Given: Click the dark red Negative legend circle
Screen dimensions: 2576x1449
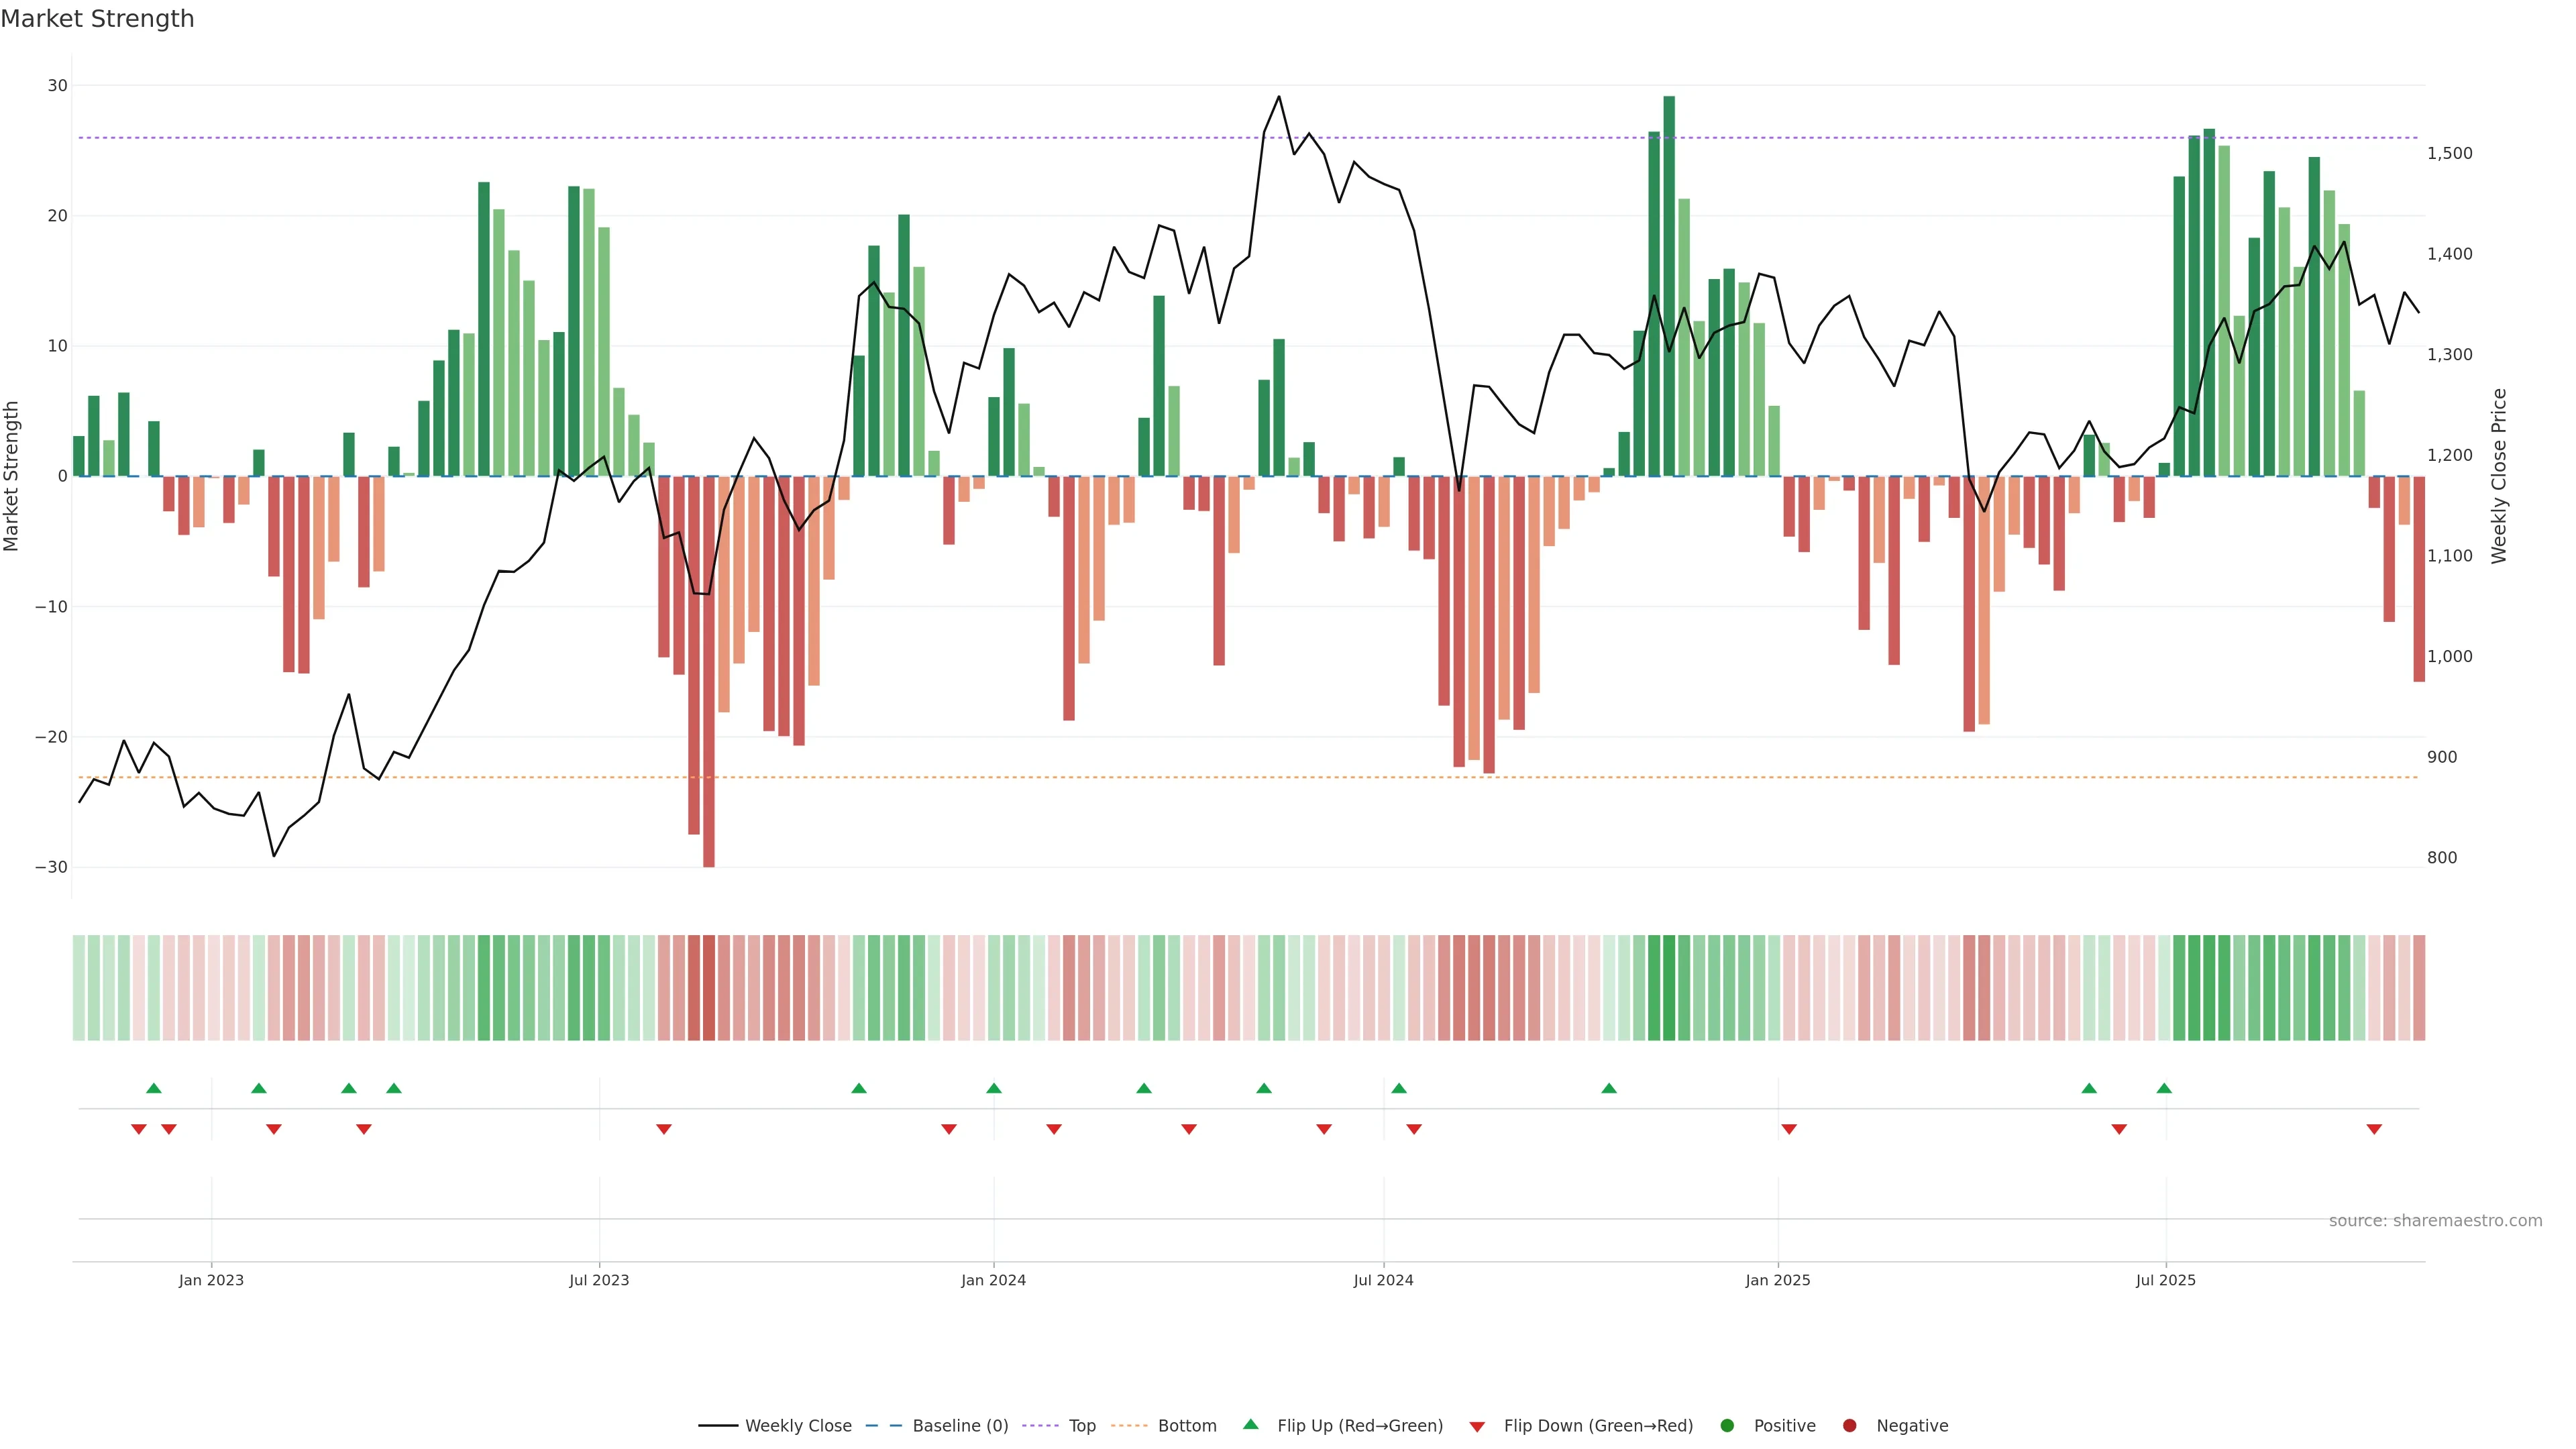Looking at the screenshot, I should (x=1849, y=1426).
